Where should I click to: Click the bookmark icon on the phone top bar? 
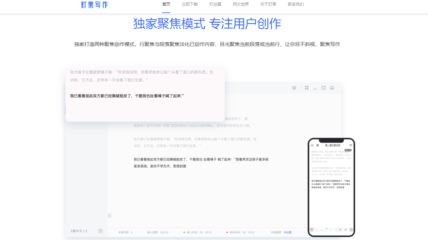pyautogui.click(x=351, y=145)
